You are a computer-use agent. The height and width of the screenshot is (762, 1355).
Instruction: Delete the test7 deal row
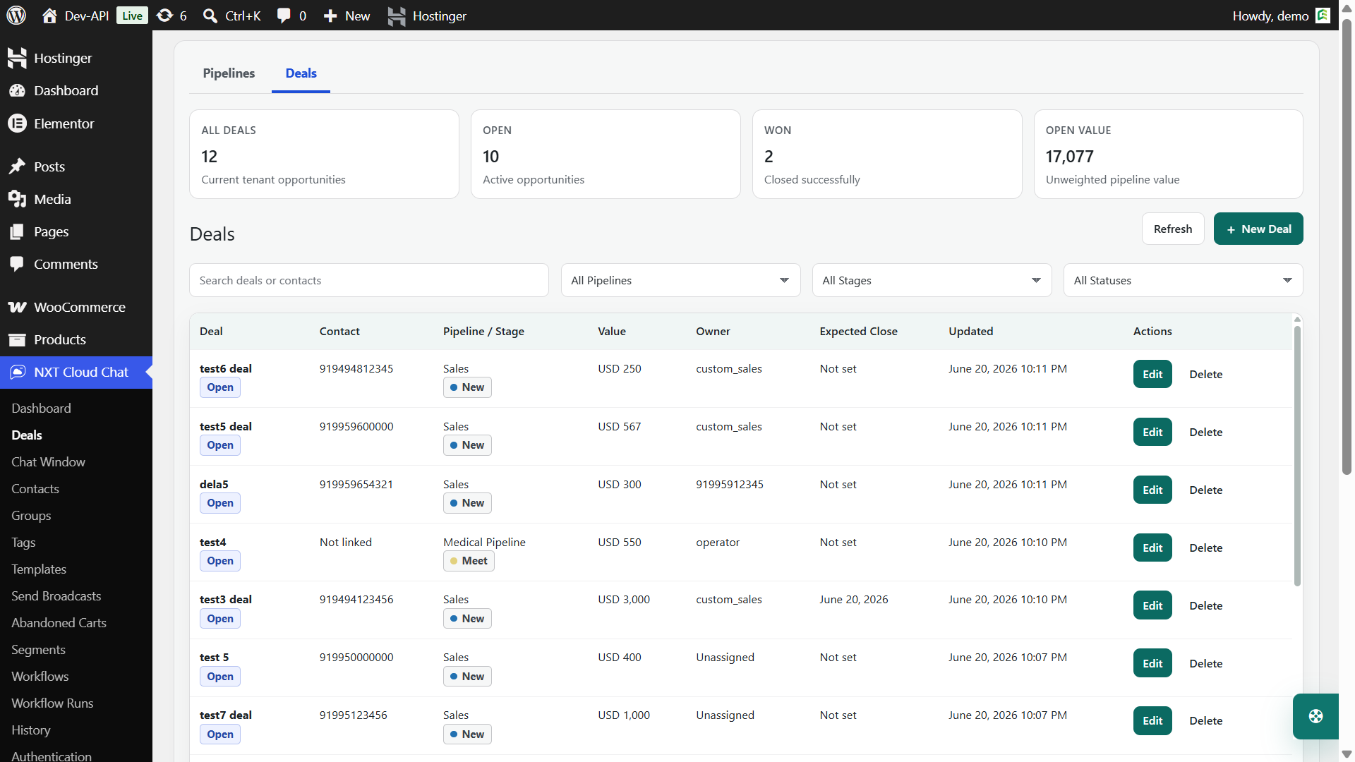(1205, 720)
